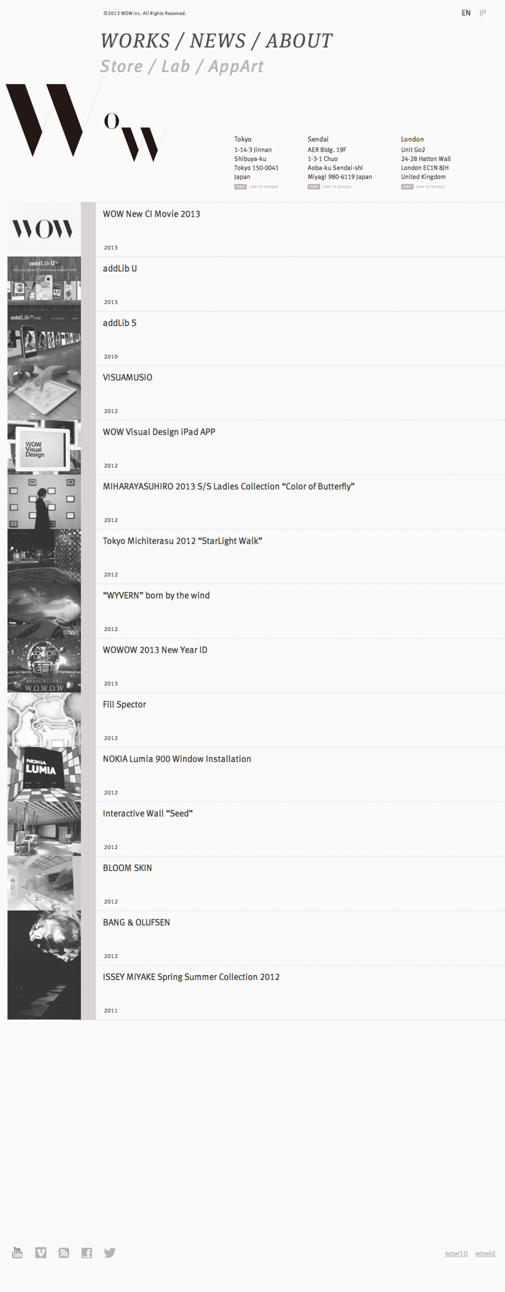Open the Store link in the secondary navigation

tap(121, 66)
